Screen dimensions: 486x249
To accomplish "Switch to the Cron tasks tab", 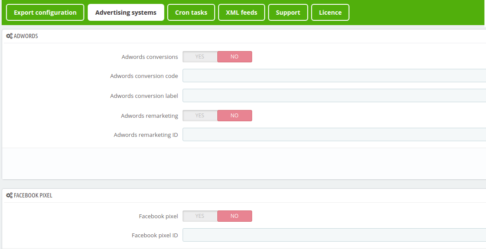I will pos(191,13).
